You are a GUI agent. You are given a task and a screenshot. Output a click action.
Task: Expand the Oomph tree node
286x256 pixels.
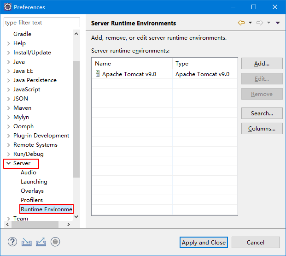point(8,126)
